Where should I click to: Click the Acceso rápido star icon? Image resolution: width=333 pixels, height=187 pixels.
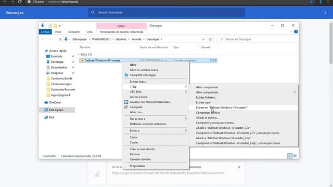(46, 51)
